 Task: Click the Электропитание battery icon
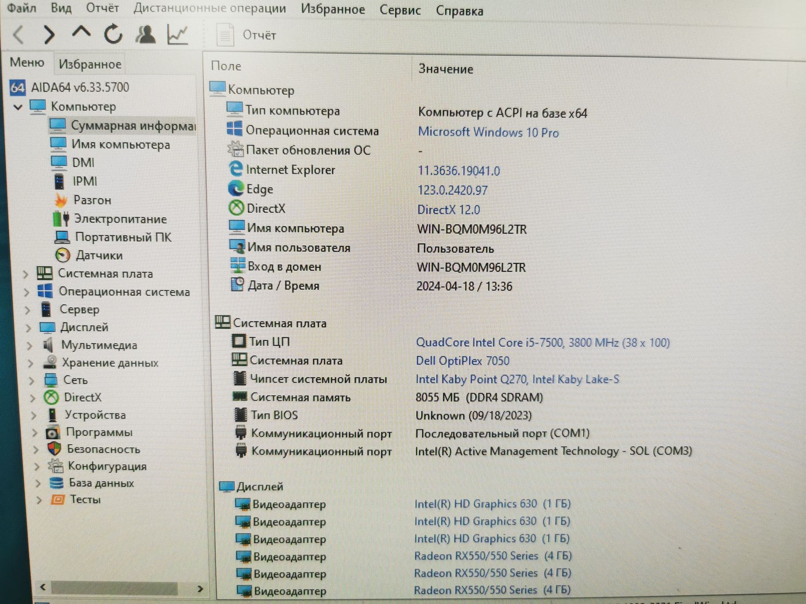pos(61,219)
